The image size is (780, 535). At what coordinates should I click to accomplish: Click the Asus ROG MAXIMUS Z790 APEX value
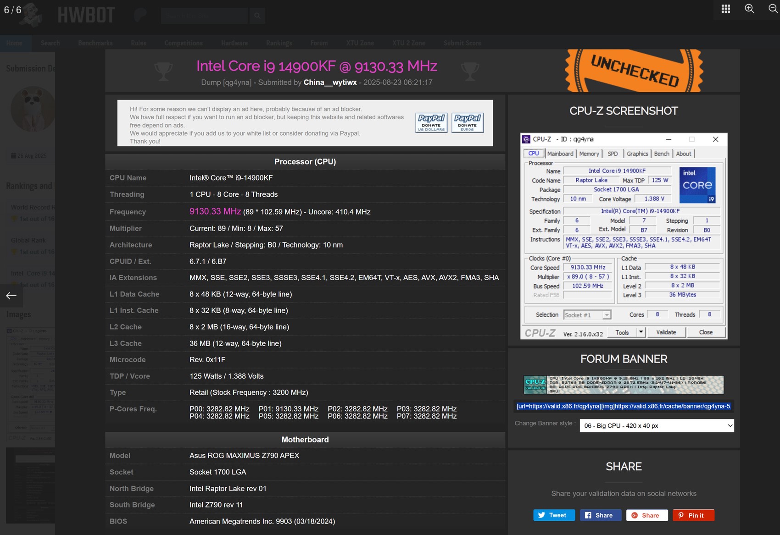244,456
